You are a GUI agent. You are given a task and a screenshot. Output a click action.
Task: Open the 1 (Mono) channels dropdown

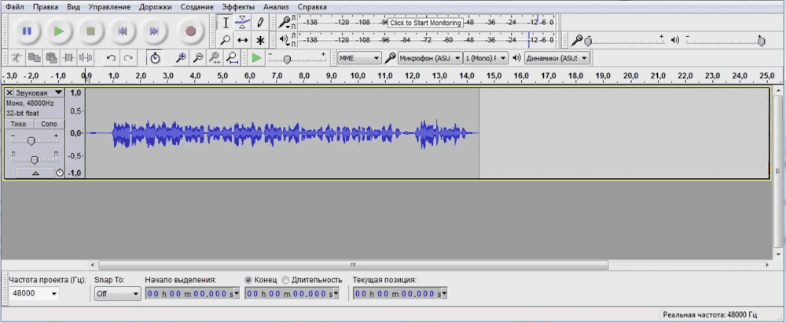click(486, 58)
